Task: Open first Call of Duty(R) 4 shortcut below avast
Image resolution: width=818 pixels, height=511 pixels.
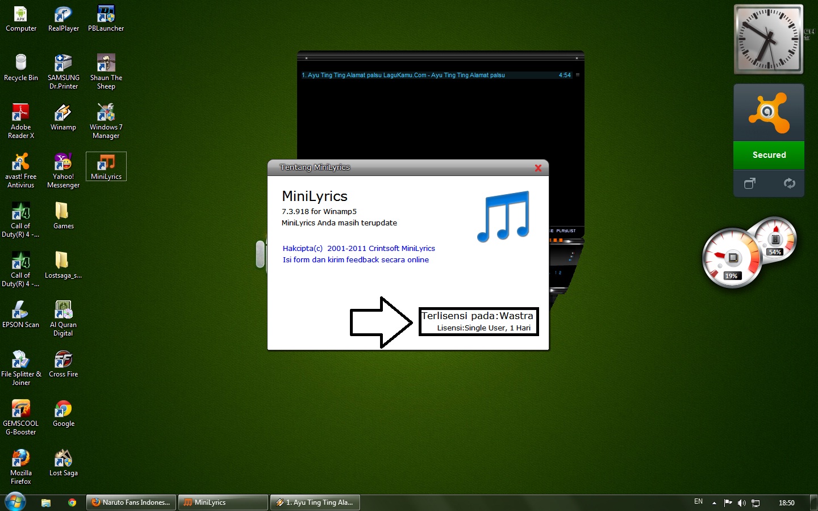Action: (21, 220)
